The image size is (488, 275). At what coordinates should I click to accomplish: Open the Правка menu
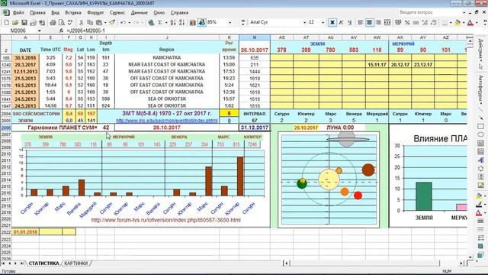pyautogui.click(x=37, y=13)
